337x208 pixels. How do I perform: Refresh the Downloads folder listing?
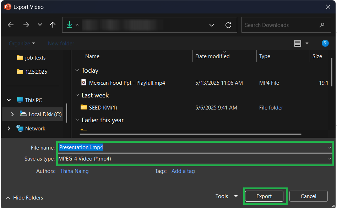coord(228,25)
